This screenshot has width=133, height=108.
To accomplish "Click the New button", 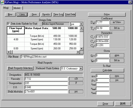I will [10, 14].
